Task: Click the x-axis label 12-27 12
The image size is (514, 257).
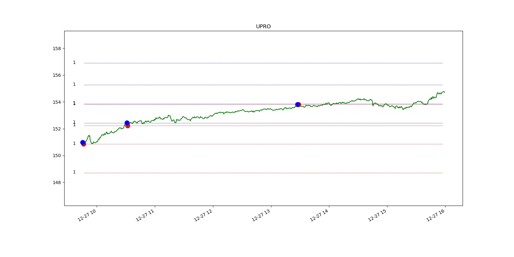Action: pyautogui.click(x=203, y=215)
